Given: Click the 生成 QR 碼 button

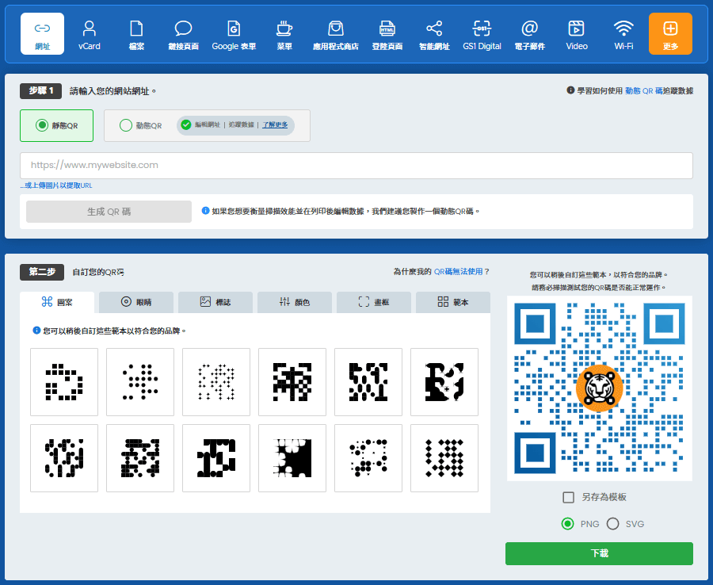Looking at the screenshot, I should [x=109, y=212].
